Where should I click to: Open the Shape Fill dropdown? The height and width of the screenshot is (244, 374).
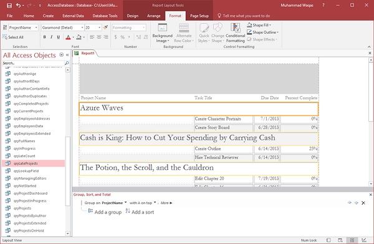pyautogui.click(x=259, y=25)
